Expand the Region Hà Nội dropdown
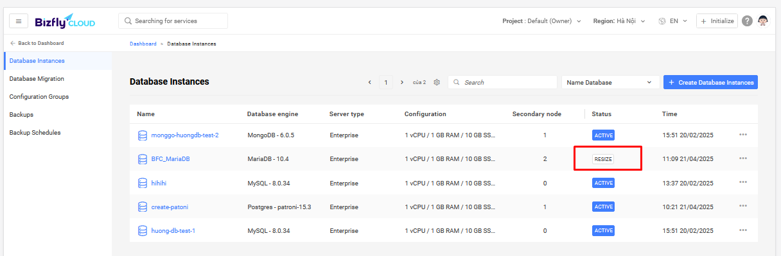Image resolution: width=781 pixels, height=256 pixels. [620, 21]
